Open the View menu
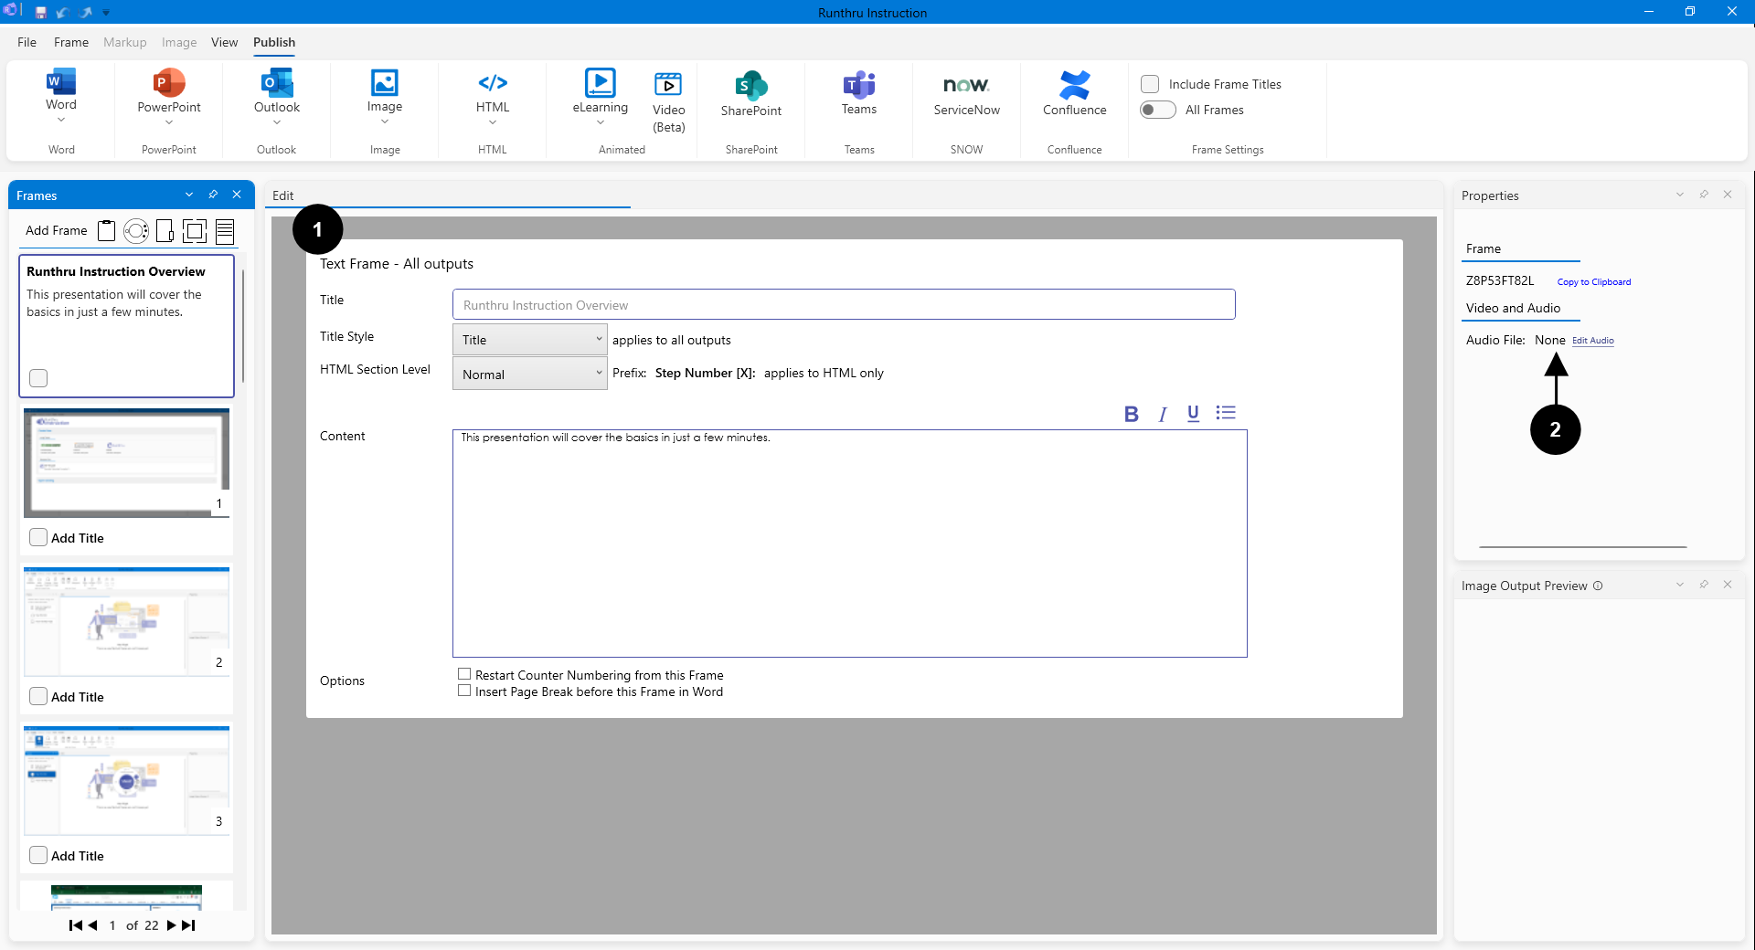1755x950 pixels. click(x=224, y=42)
